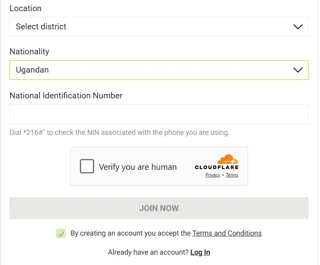Focus the National Identification Number input

click(159, 114)
